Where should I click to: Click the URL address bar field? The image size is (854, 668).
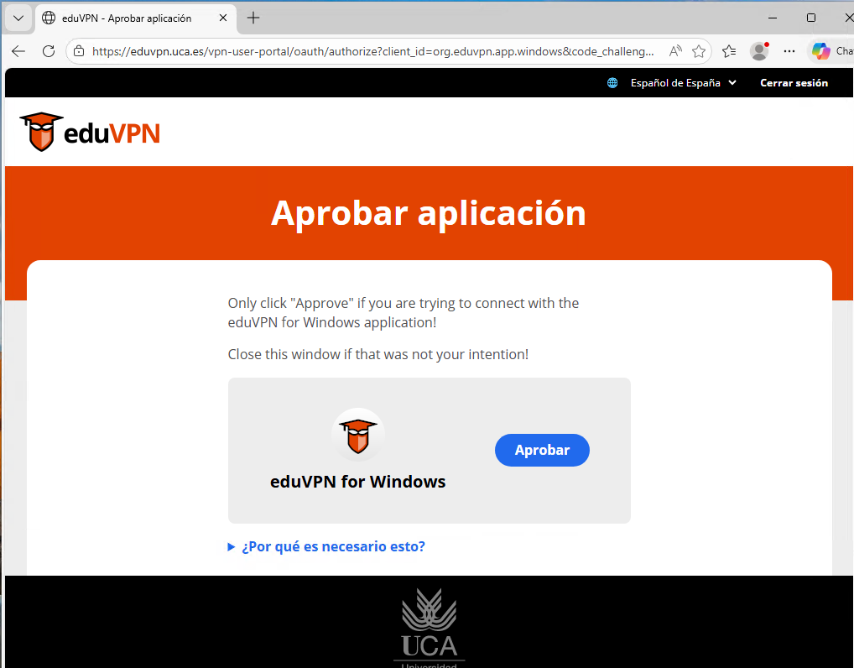click(x=372, y=51)
